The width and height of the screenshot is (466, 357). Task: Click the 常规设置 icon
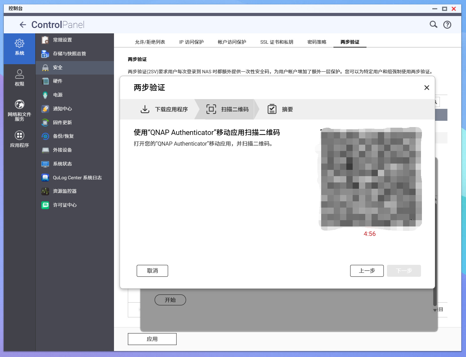45,40
